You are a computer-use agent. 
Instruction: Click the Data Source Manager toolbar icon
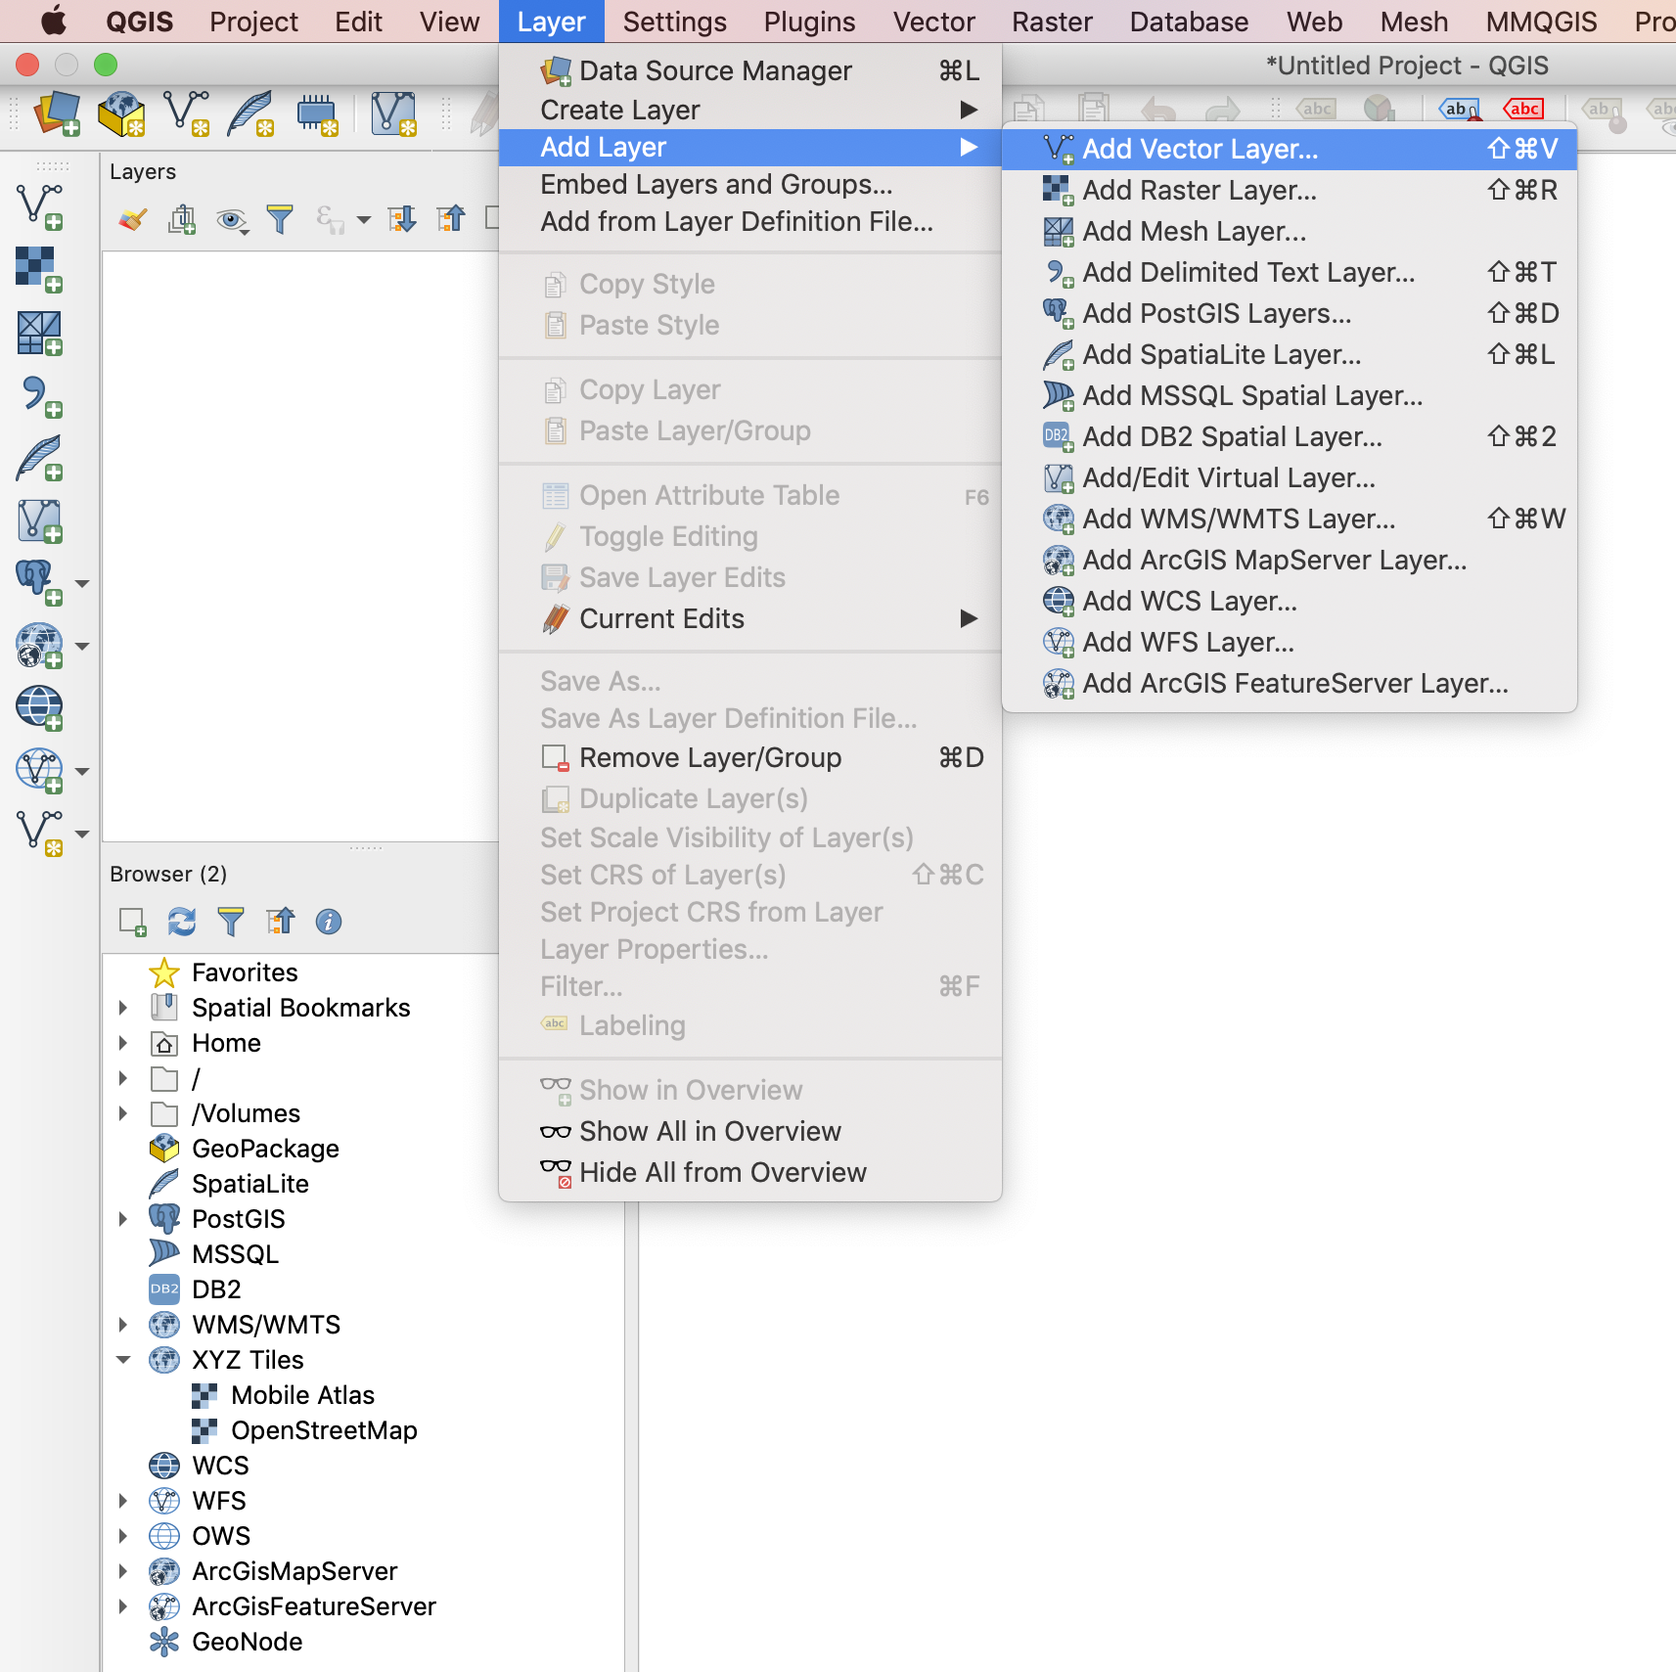(58, 113)
